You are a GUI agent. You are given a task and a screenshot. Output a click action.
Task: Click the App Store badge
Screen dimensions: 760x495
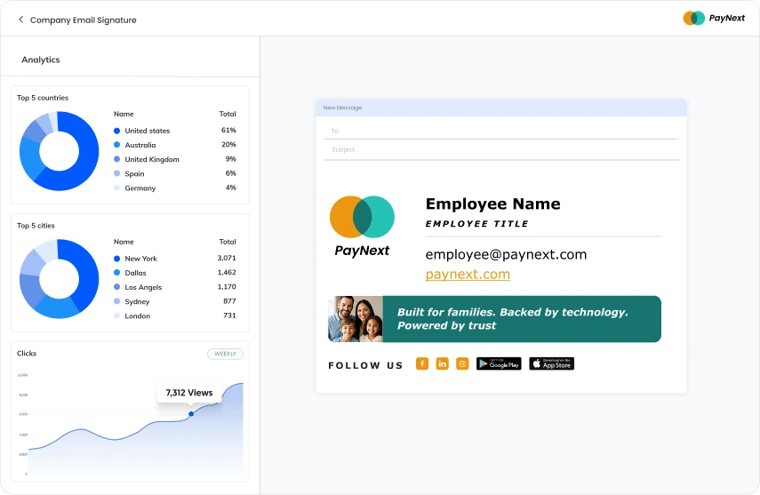551,363
